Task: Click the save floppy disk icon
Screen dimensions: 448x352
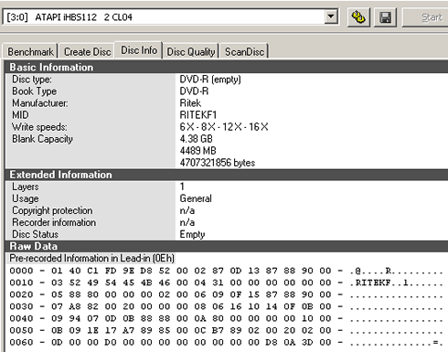Action: point(385,17)
